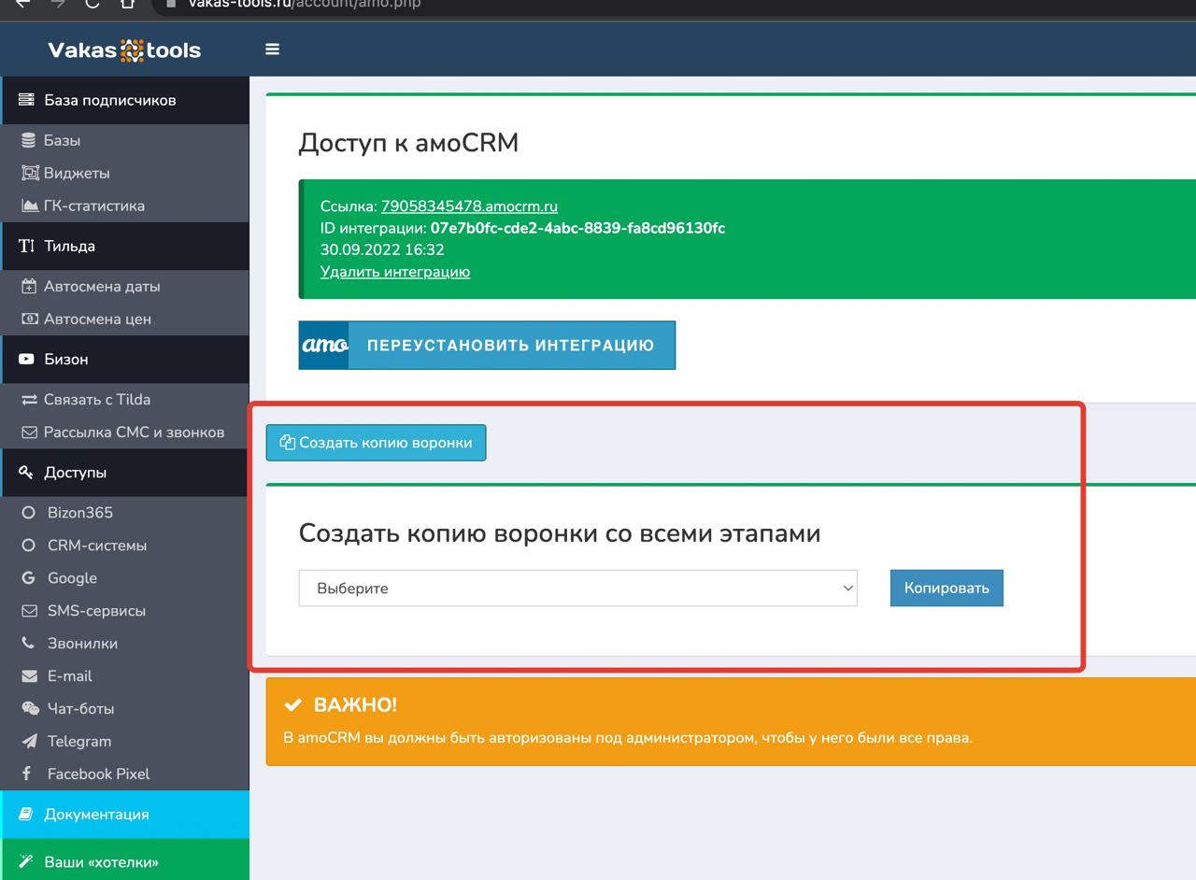Viewport: 1196px width, 880px height.
Task: Click the ГК-статистика chart icon
Action: click(30, 206)
